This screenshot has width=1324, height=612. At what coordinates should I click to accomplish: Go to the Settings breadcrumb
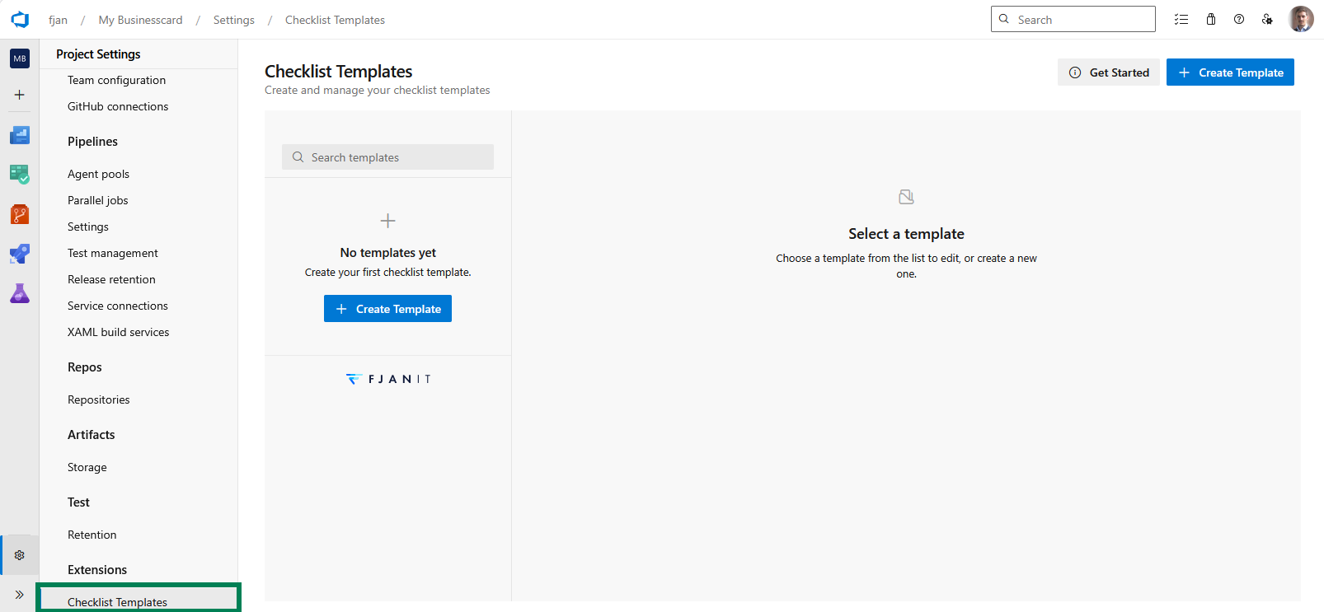point(233,20)
